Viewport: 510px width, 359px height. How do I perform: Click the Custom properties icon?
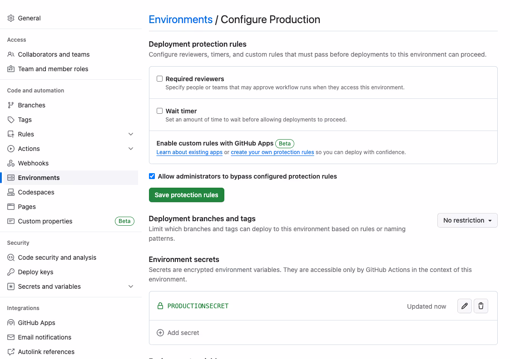coord(11,221)
